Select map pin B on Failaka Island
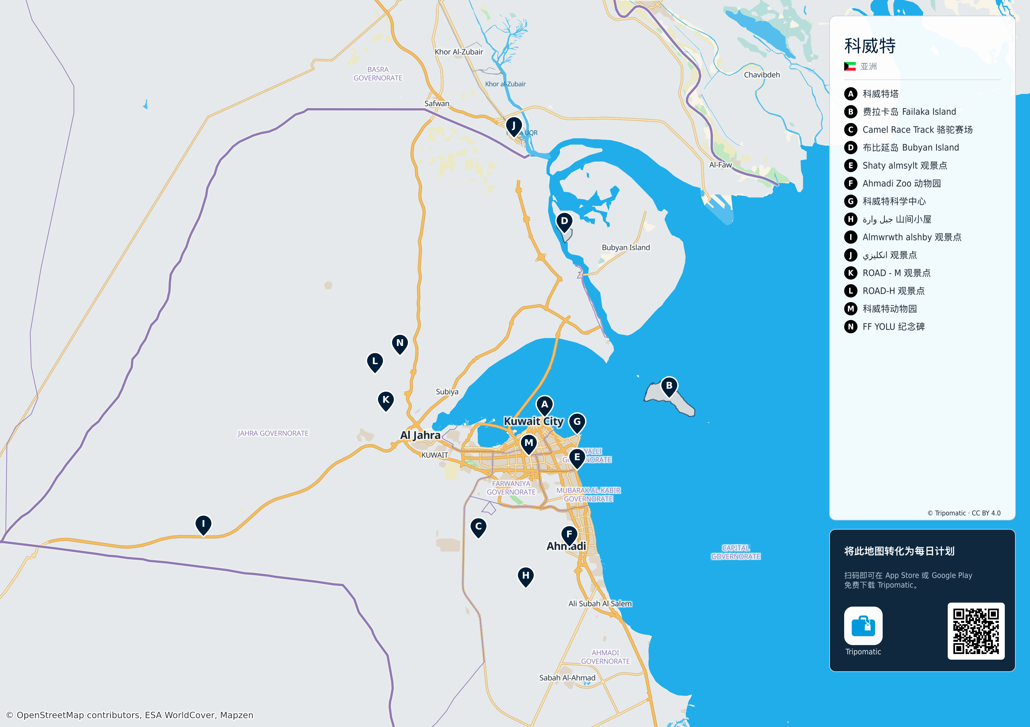Screen dimensions: 1030x727 pos(669,387)
